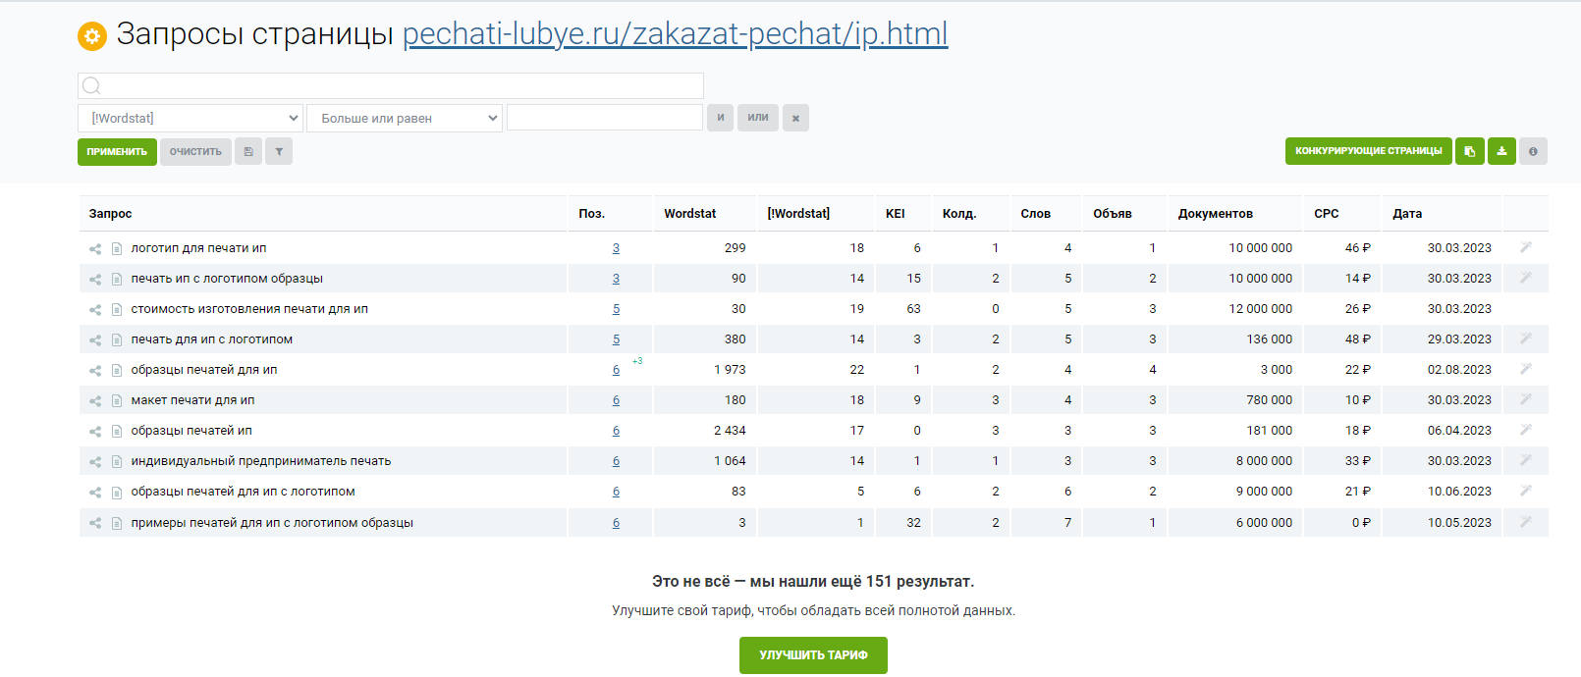Click the share icon for 'печать для ип с логотипом'
This screenshot has height=677, width=1581.
(95, 340)
